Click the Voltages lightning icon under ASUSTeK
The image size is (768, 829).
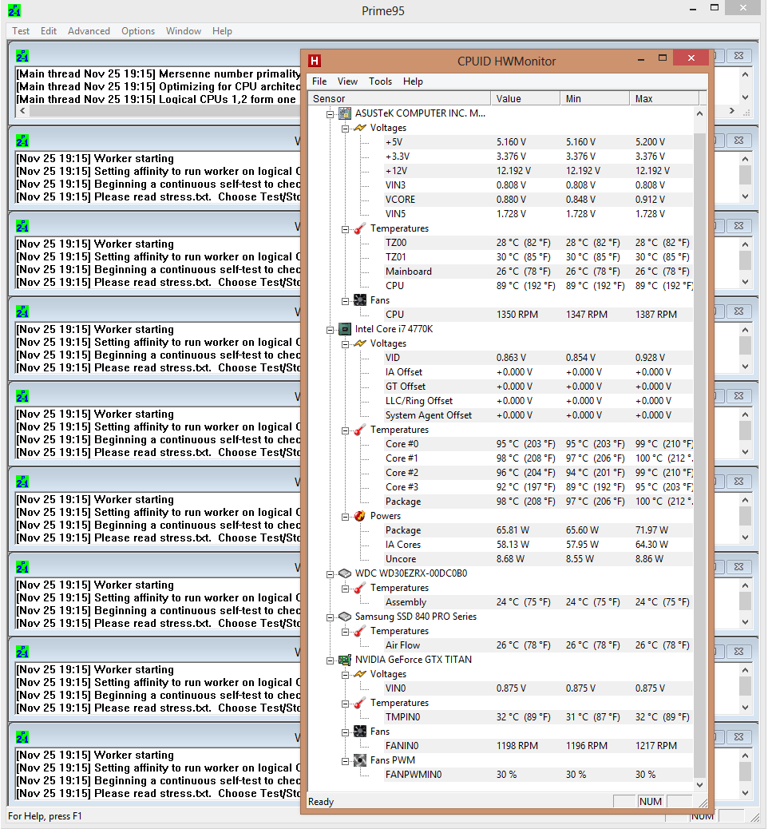pos(360,128)
